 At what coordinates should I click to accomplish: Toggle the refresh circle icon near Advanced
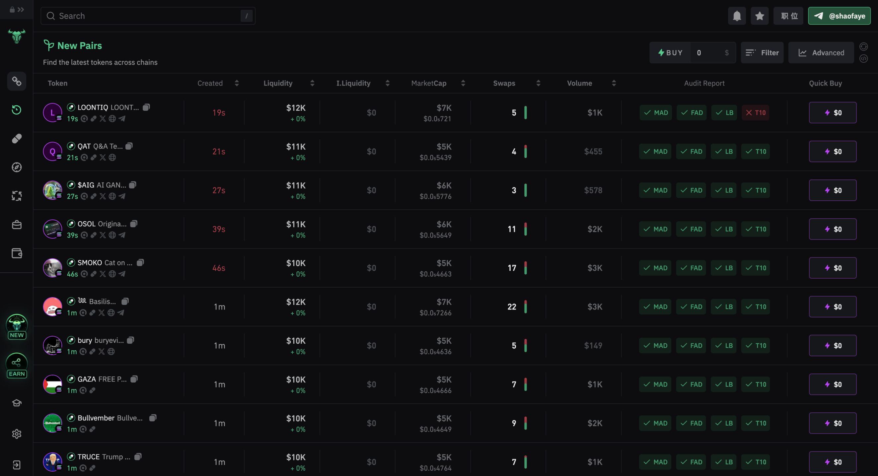point(863,47)
